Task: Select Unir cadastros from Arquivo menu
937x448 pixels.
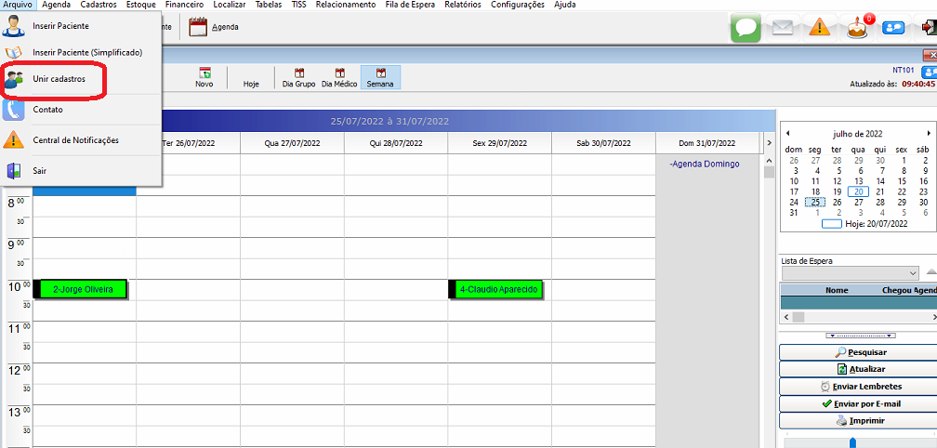Action: [x=59, y=79]
